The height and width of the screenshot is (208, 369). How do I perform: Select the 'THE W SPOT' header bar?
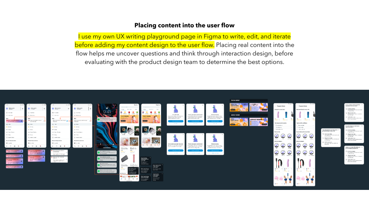248,101
